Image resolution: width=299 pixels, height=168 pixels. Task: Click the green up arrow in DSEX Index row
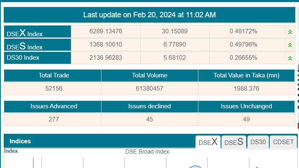pyautogui.click(x=290, y=32)
